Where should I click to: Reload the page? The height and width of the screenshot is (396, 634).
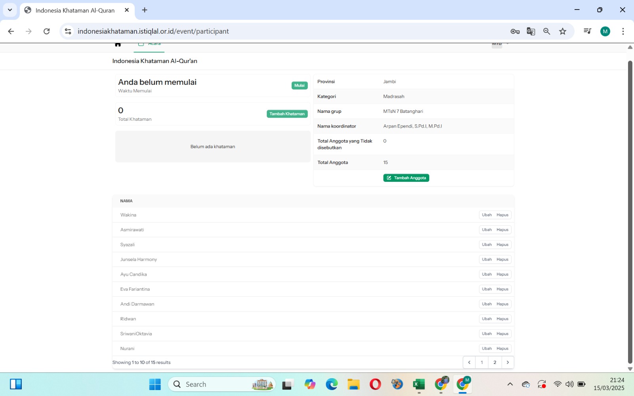click(46, 31)
